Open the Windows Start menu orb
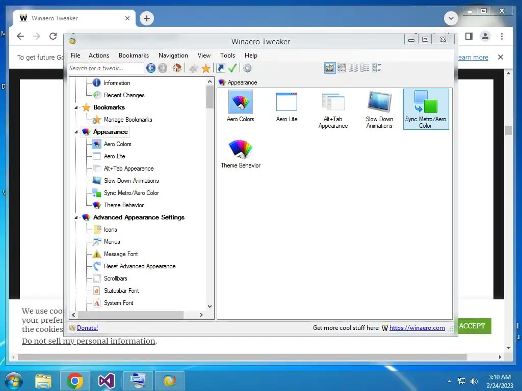This screenshot has height=391, width=522. pyautogui.click(x=14, y=381)
